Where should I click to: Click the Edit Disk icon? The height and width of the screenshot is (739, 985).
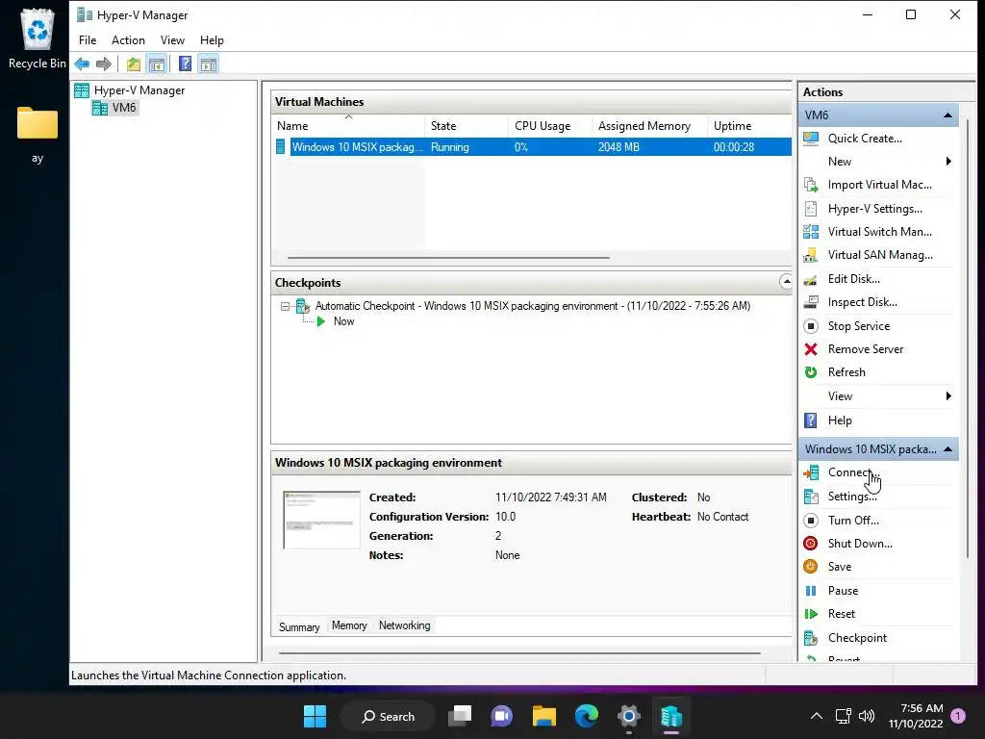[x=811, y=279]
